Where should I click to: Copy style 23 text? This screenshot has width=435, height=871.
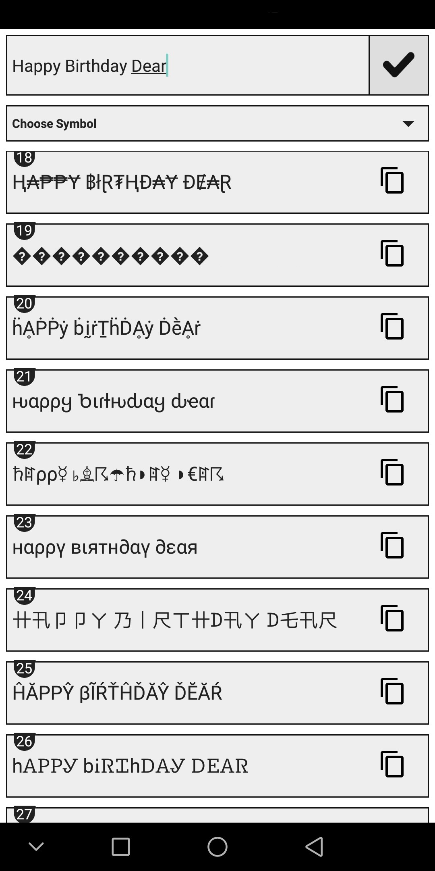(392, 545)
